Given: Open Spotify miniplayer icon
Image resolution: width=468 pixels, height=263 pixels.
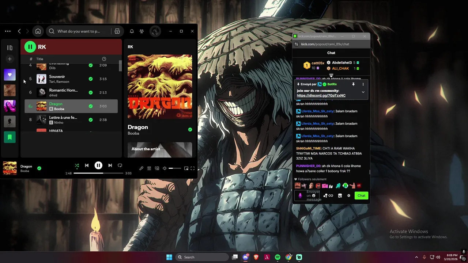Looking at the screenshot, I should [186, 168].
